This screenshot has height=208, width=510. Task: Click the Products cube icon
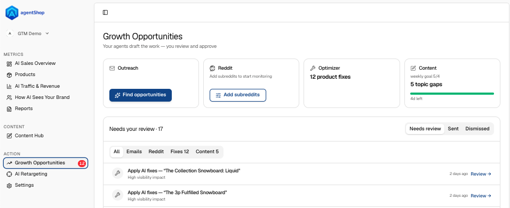[9, 74]
